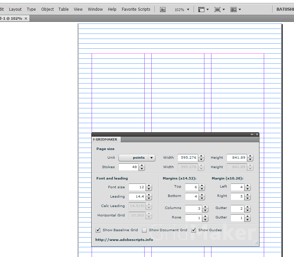Toggle Show Baseline Grid checkbox
Viewport: 294px width, 257px height.
(98, 230)
